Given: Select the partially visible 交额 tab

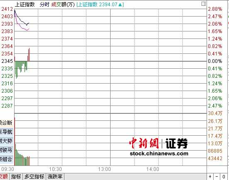Looking at the screenshot, I should [4, 177].
